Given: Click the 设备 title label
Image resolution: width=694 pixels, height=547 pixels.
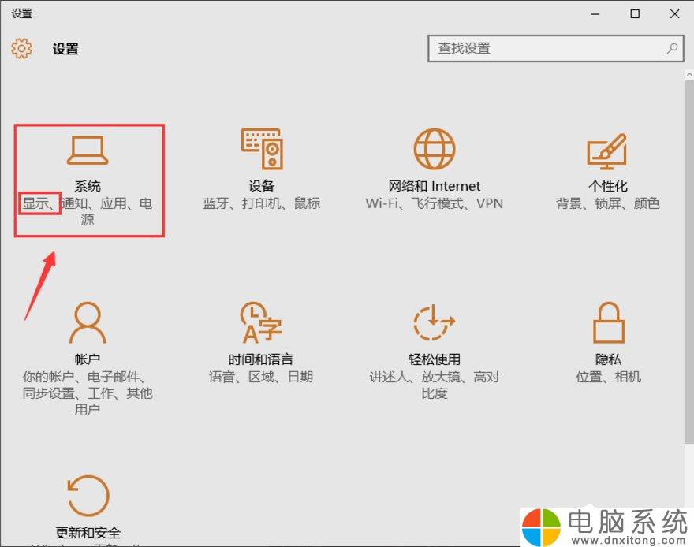Looking at the screenshot, I should click(x=262, y=186).
